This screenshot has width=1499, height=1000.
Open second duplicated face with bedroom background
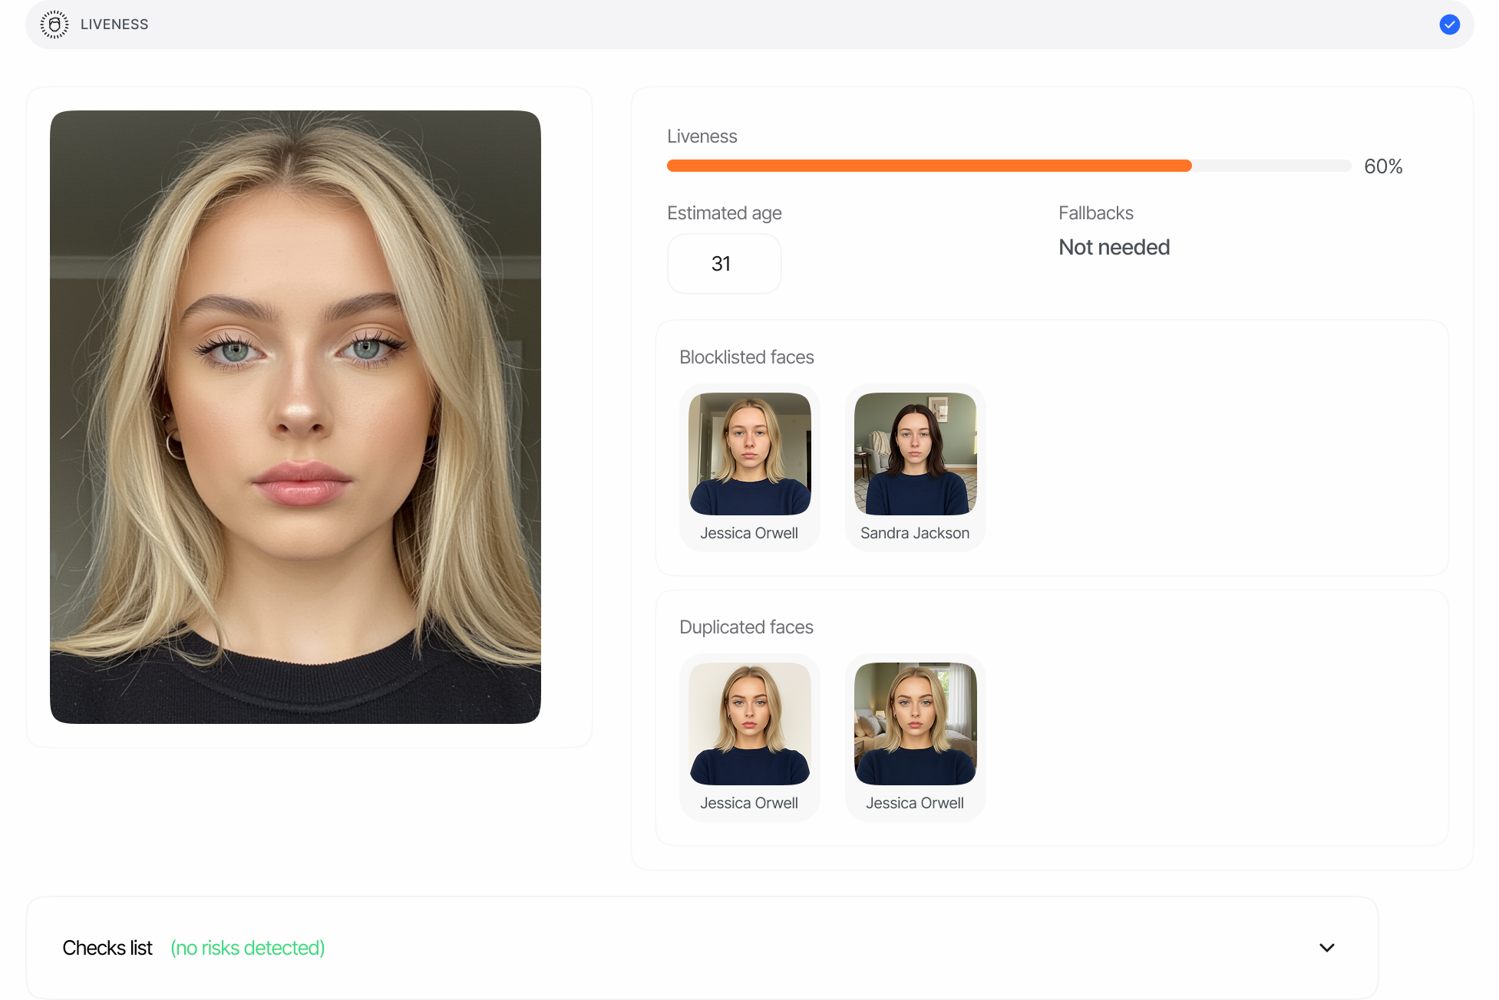915,724
